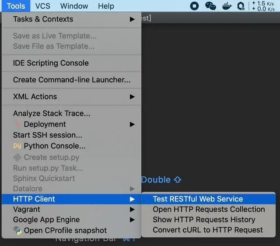
Task: Expand the Deployment submenu
Action: point(71,124)
